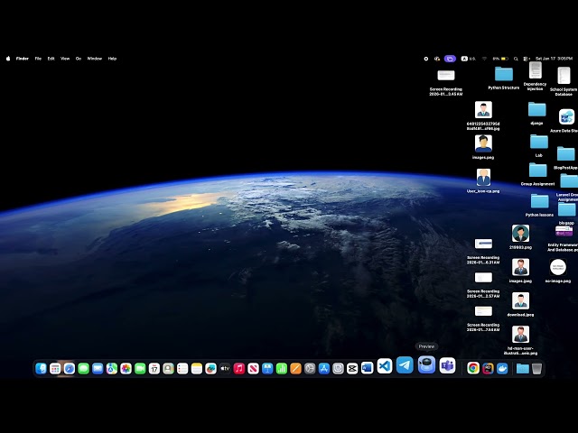
Task: Open the File menu in Finder
Action: [38, 58]
